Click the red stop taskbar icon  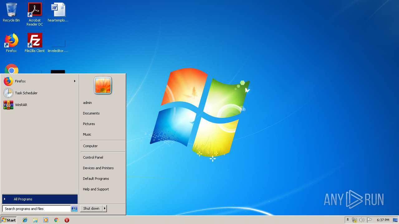67,220
